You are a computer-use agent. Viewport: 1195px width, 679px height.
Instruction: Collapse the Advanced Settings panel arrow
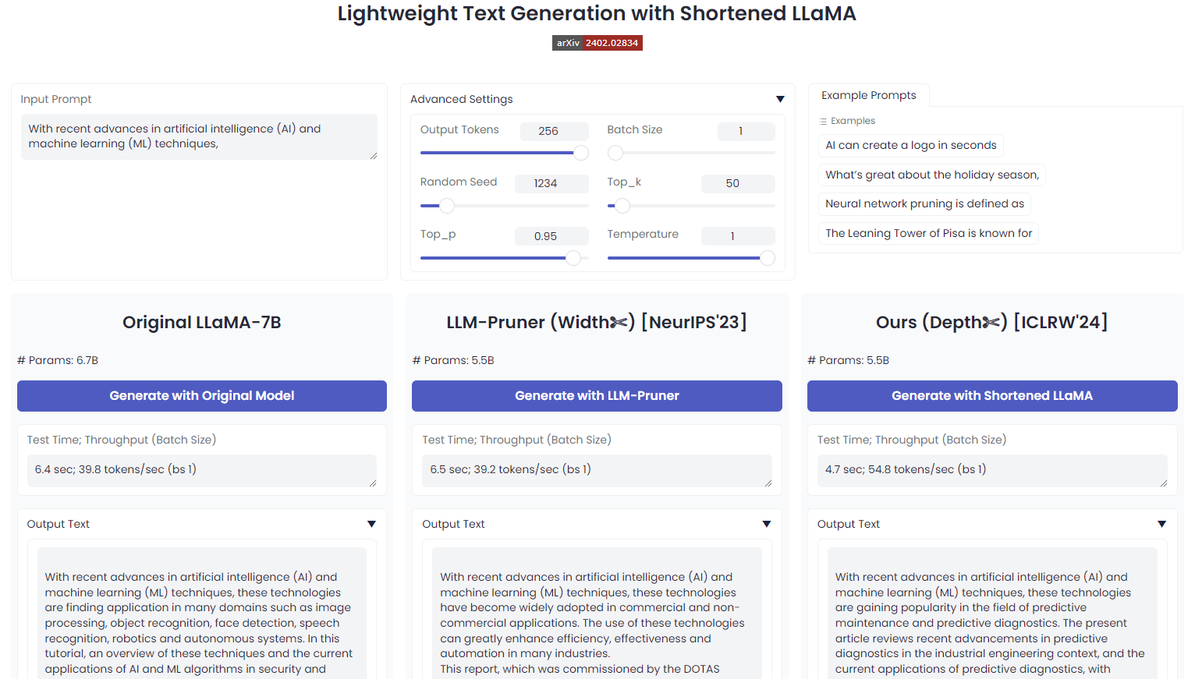pyautogui.click(x=780, y=99)
